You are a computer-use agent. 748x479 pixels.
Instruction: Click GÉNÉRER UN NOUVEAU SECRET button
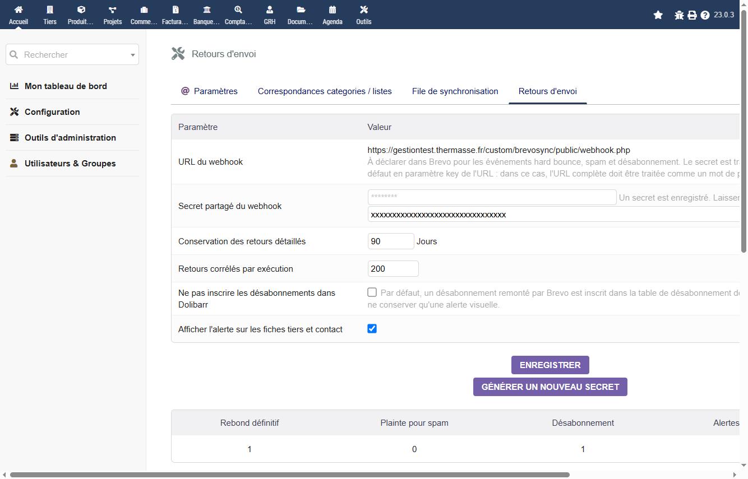[x=550, y=387]
